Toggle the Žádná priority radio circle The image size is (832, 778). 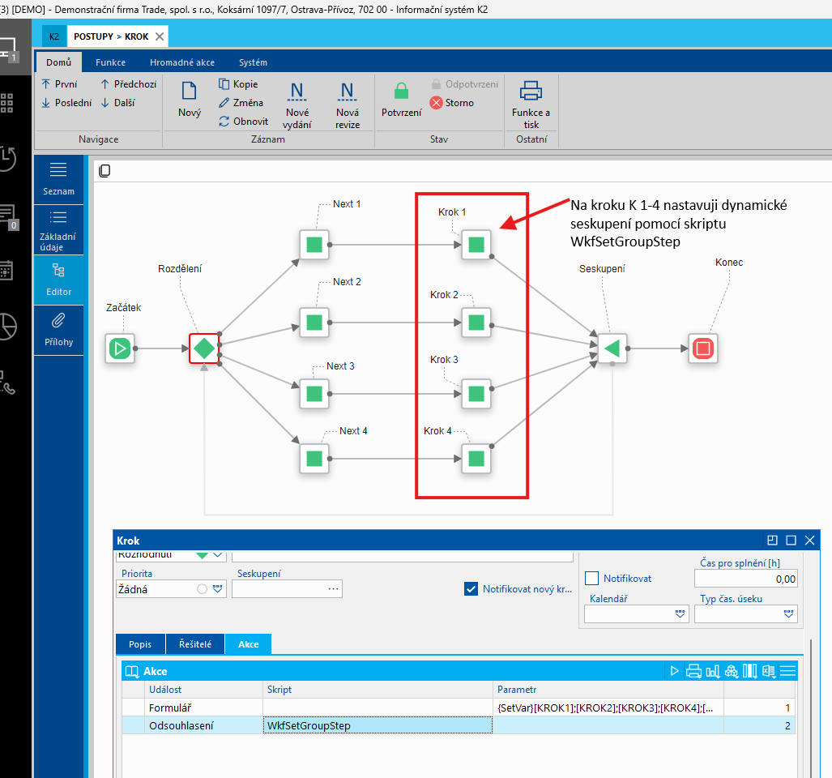coord(203,589)
